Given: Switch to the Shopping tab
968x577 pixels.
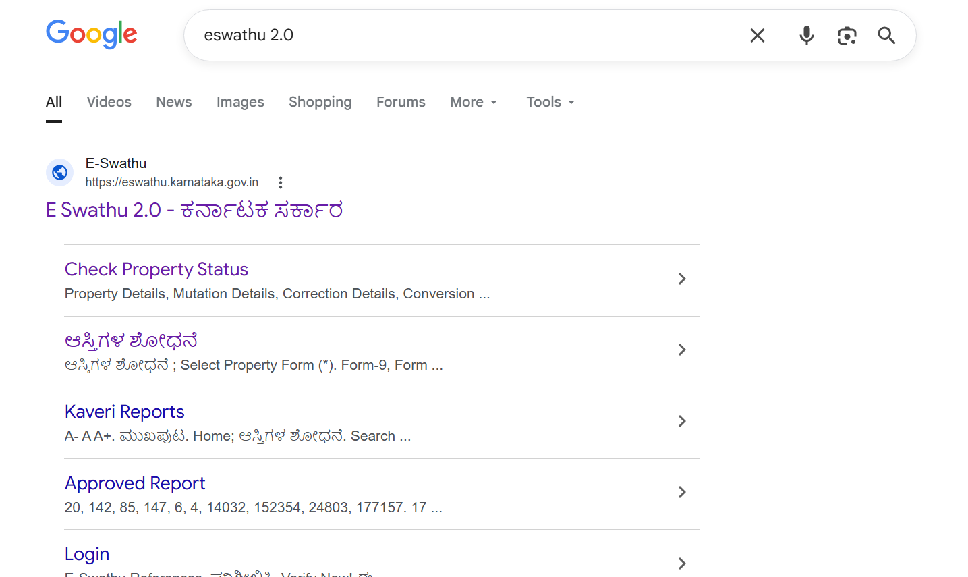Looking at the screenshot, I should coord(320,102).
